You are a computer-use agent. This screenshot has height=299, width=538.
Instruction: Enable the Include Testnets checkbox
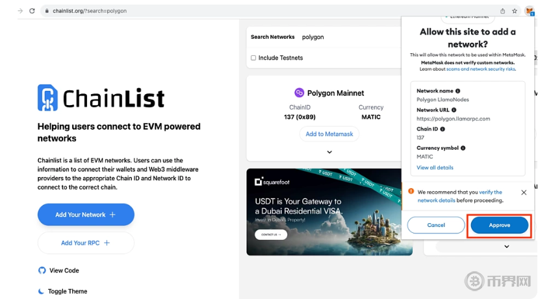(x=253, y=58)
